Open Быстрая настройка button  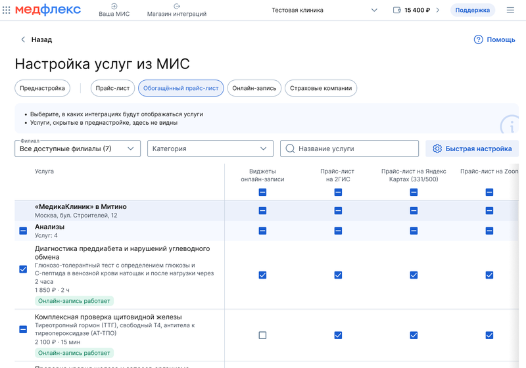(x=472, y=149)
